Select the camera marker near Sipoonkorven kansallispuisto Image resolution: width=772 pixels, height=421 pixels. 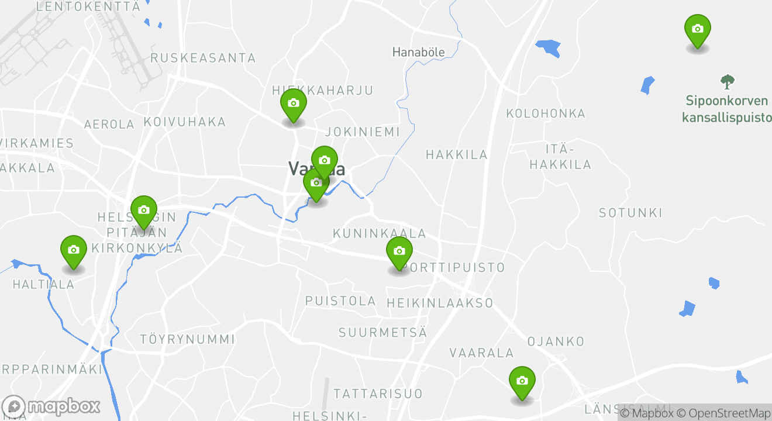[x=698, y=31]
